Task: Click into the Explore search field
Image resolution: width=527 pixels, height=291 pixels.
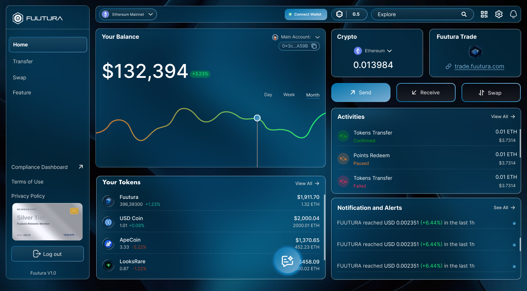Action: (x=422, y=14)
